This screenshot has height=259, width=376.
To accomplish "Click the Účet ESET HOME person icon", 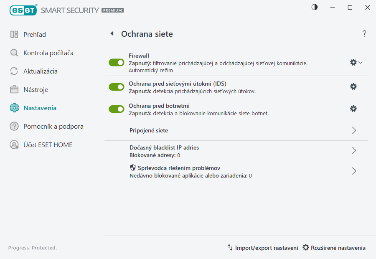I will point(14,145).
